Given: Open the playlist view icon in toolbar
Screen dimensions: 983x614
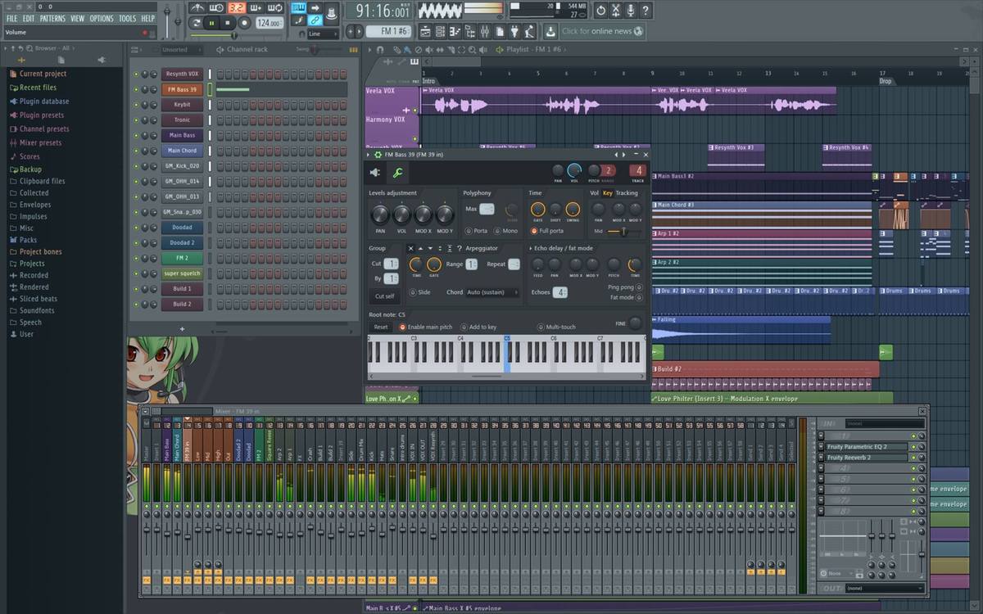Looking at the screenshot, I should pyautogui.click(x=426, y=31).
